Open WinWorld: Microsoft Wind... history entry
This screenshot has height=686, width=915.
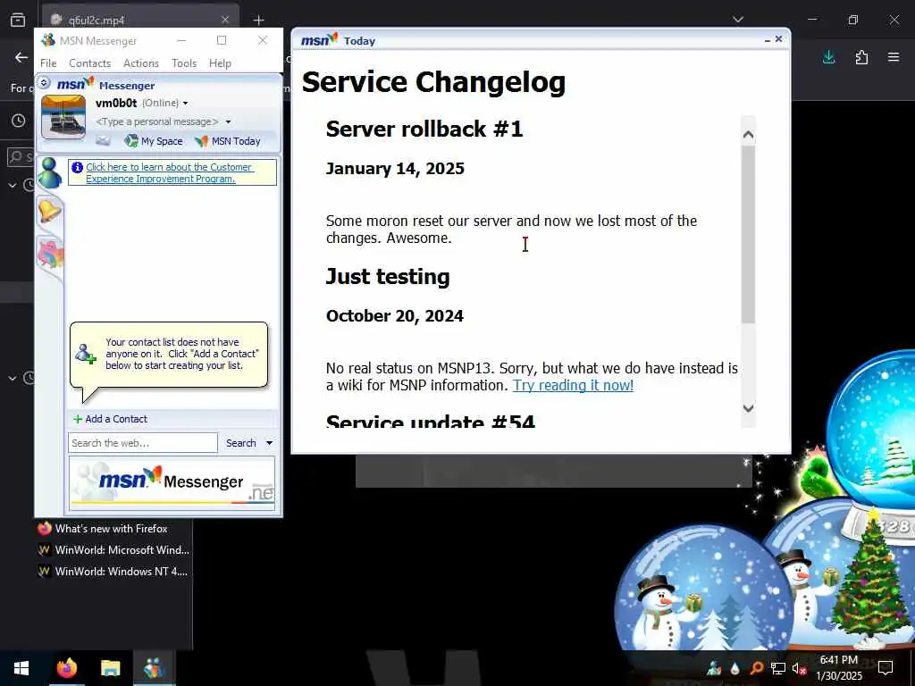point(113,550)
